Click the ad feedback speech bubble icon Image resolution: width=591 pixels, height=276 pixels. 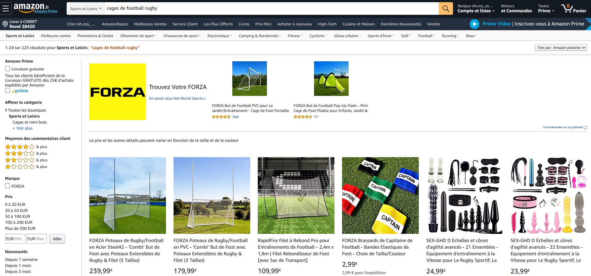[585, 128]
